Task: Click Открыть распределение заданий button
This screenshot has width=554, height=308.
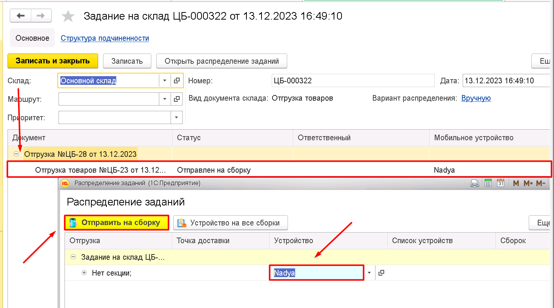Action: coord(222,61)
